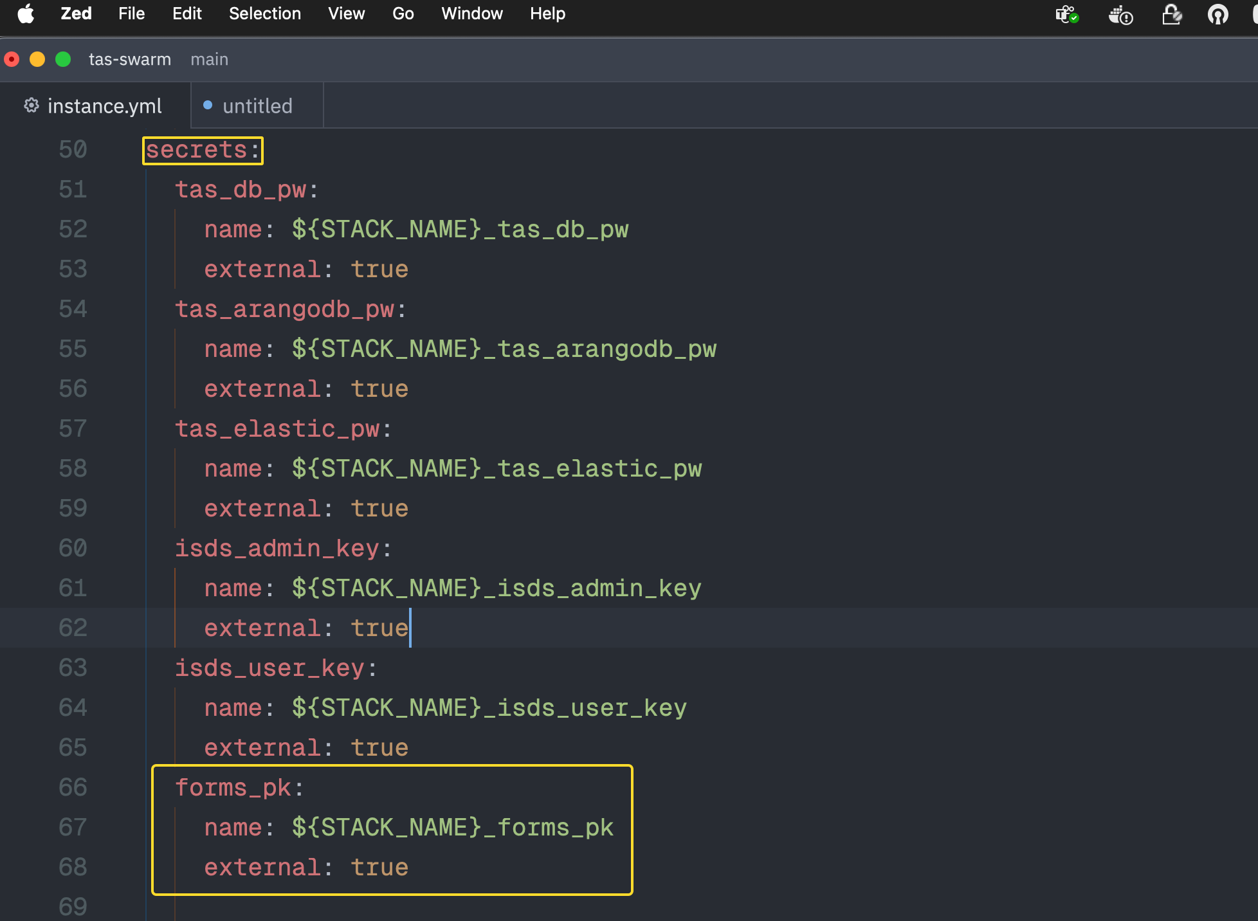Click the 'tas_arangodb_pw:' key
Viewport: 1258px width, 921px height.
pos(291,309)
